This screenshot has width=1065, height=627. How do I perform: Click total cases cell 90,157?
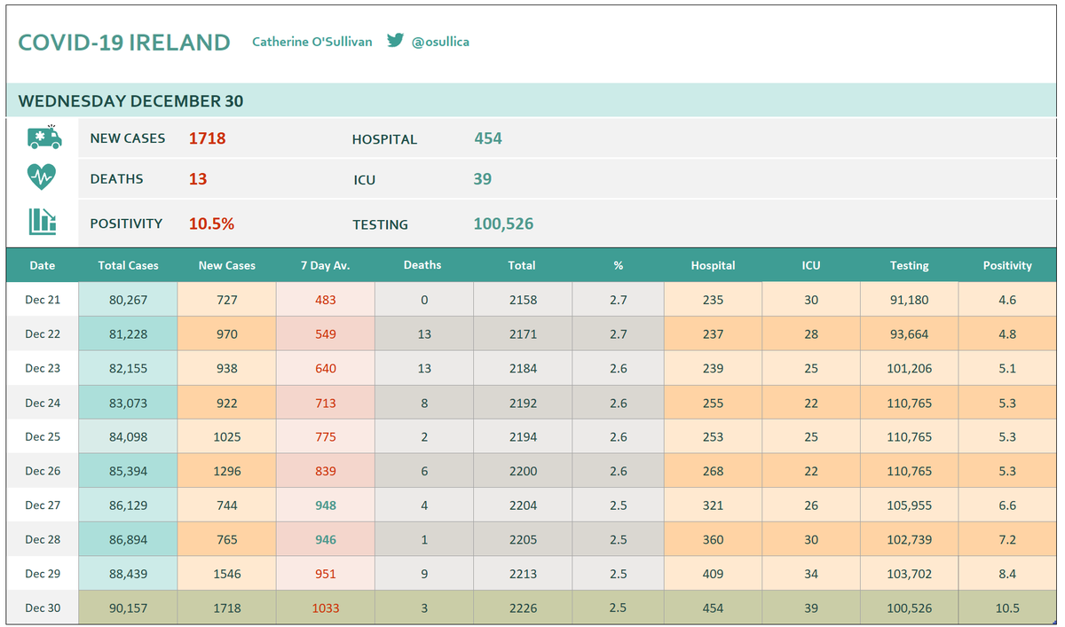[x=128, y=607]
